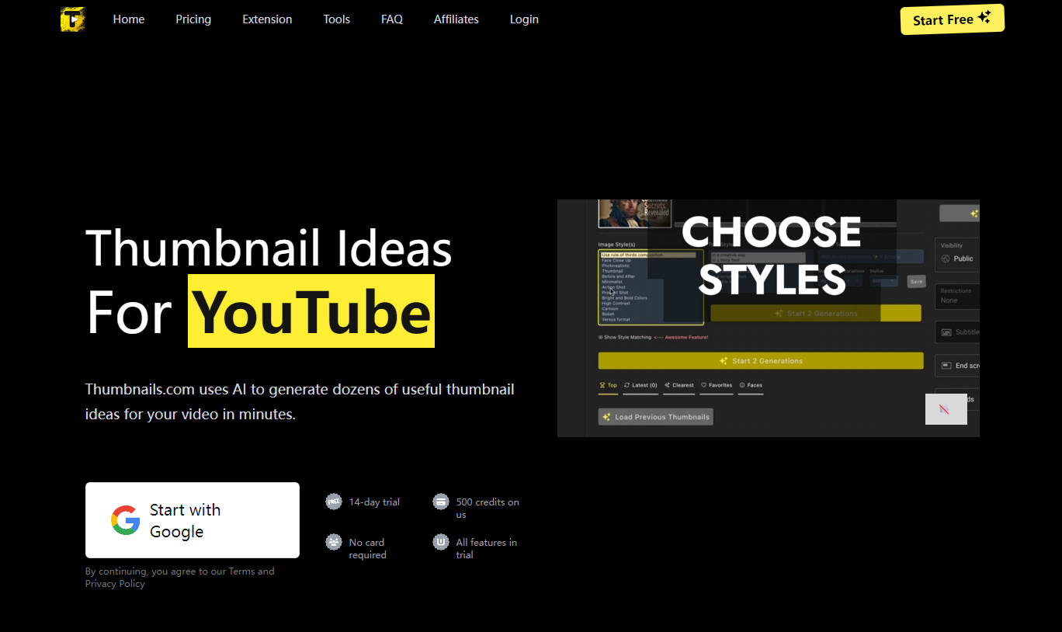1062x632 pixels.
Task: Click the Thumbnails.com logo
Action: pyautogui.click(x=72, y=19)
